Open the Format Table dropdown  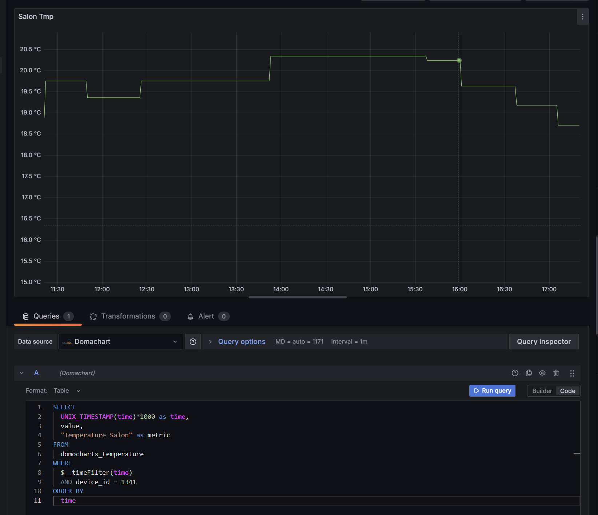(x=67, y=391)
